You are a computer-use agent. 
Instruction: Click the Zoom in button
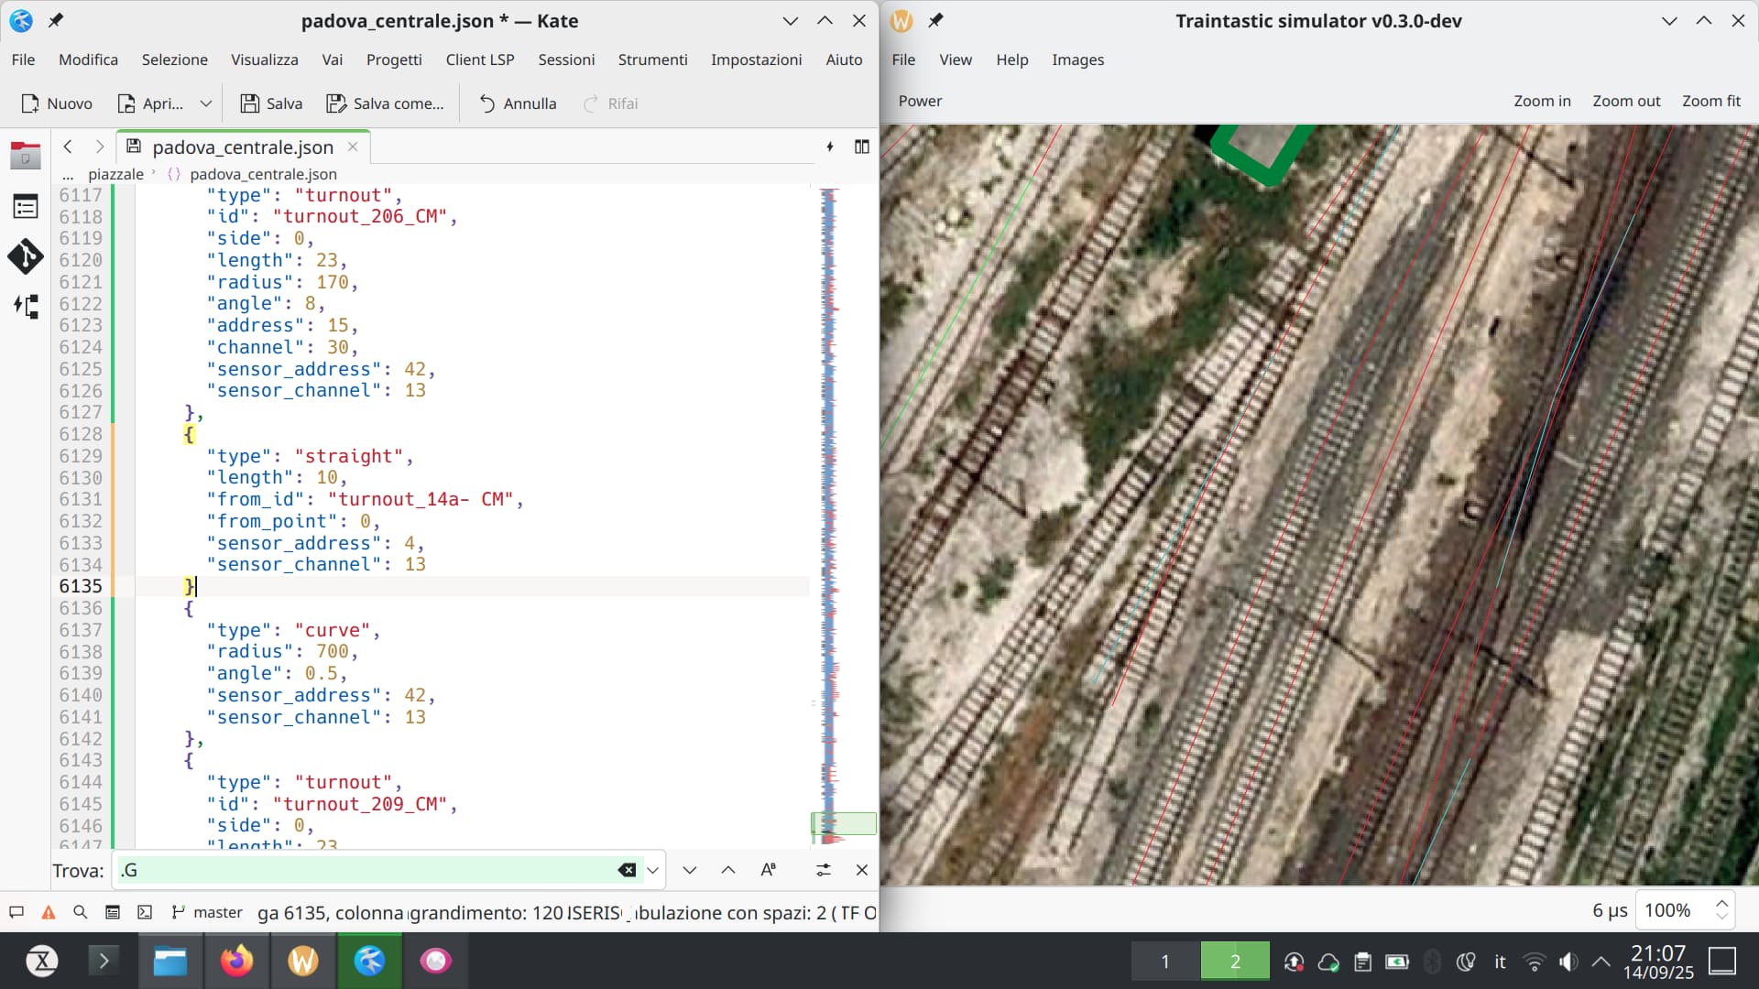point(1542,101)
